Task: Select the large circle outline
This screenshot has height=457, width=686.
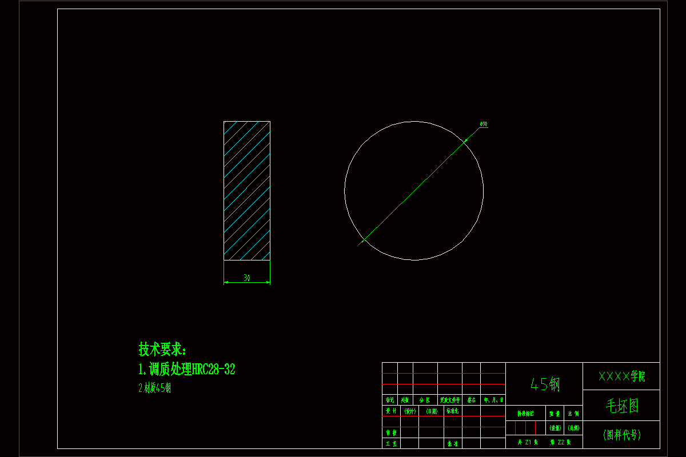Action: click(414, 191)
